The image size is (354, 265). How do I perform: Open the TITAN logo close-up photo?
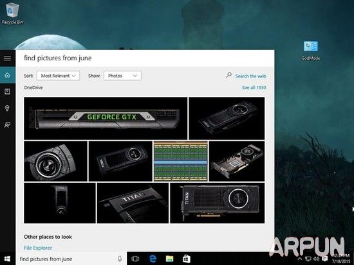(133, 203)
